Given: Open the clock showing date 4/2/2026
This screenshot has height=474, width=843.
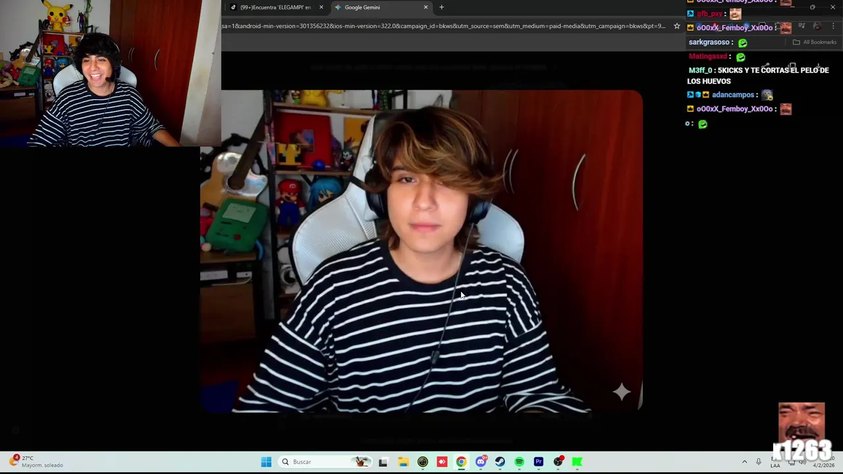Looking at the screenshot, I should point(823,461).
